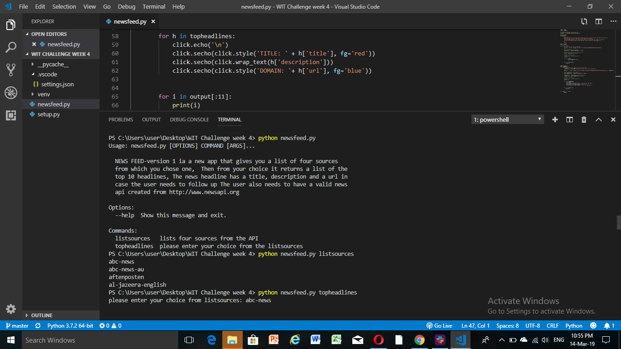The width and height of the screenshot is (621, 349).
Task: Click the New Terminal plus icon
Action: pos(555,120)
